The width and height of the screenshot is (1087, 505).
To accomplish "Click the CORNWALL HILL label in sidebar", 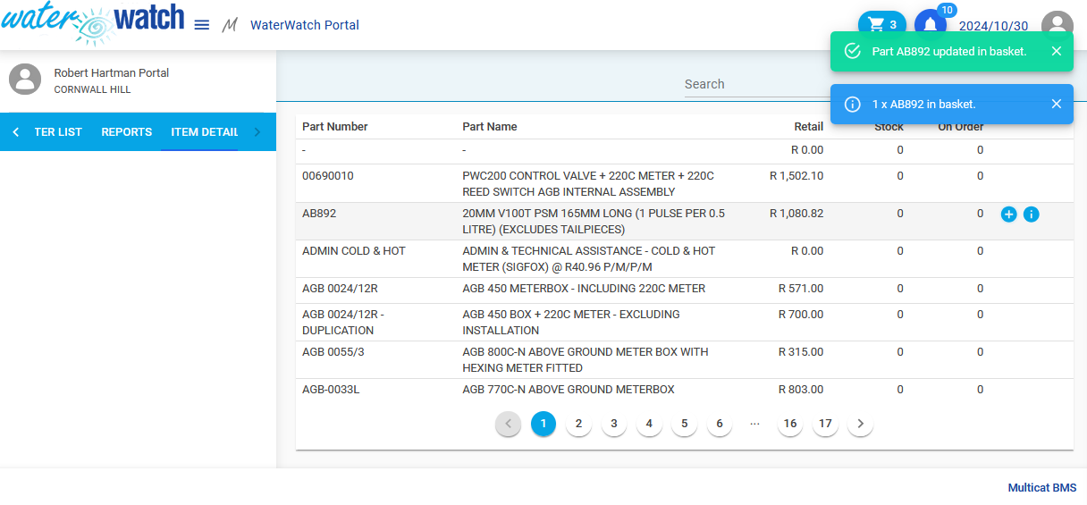I will pyautogui.click(x=92, y=90).
